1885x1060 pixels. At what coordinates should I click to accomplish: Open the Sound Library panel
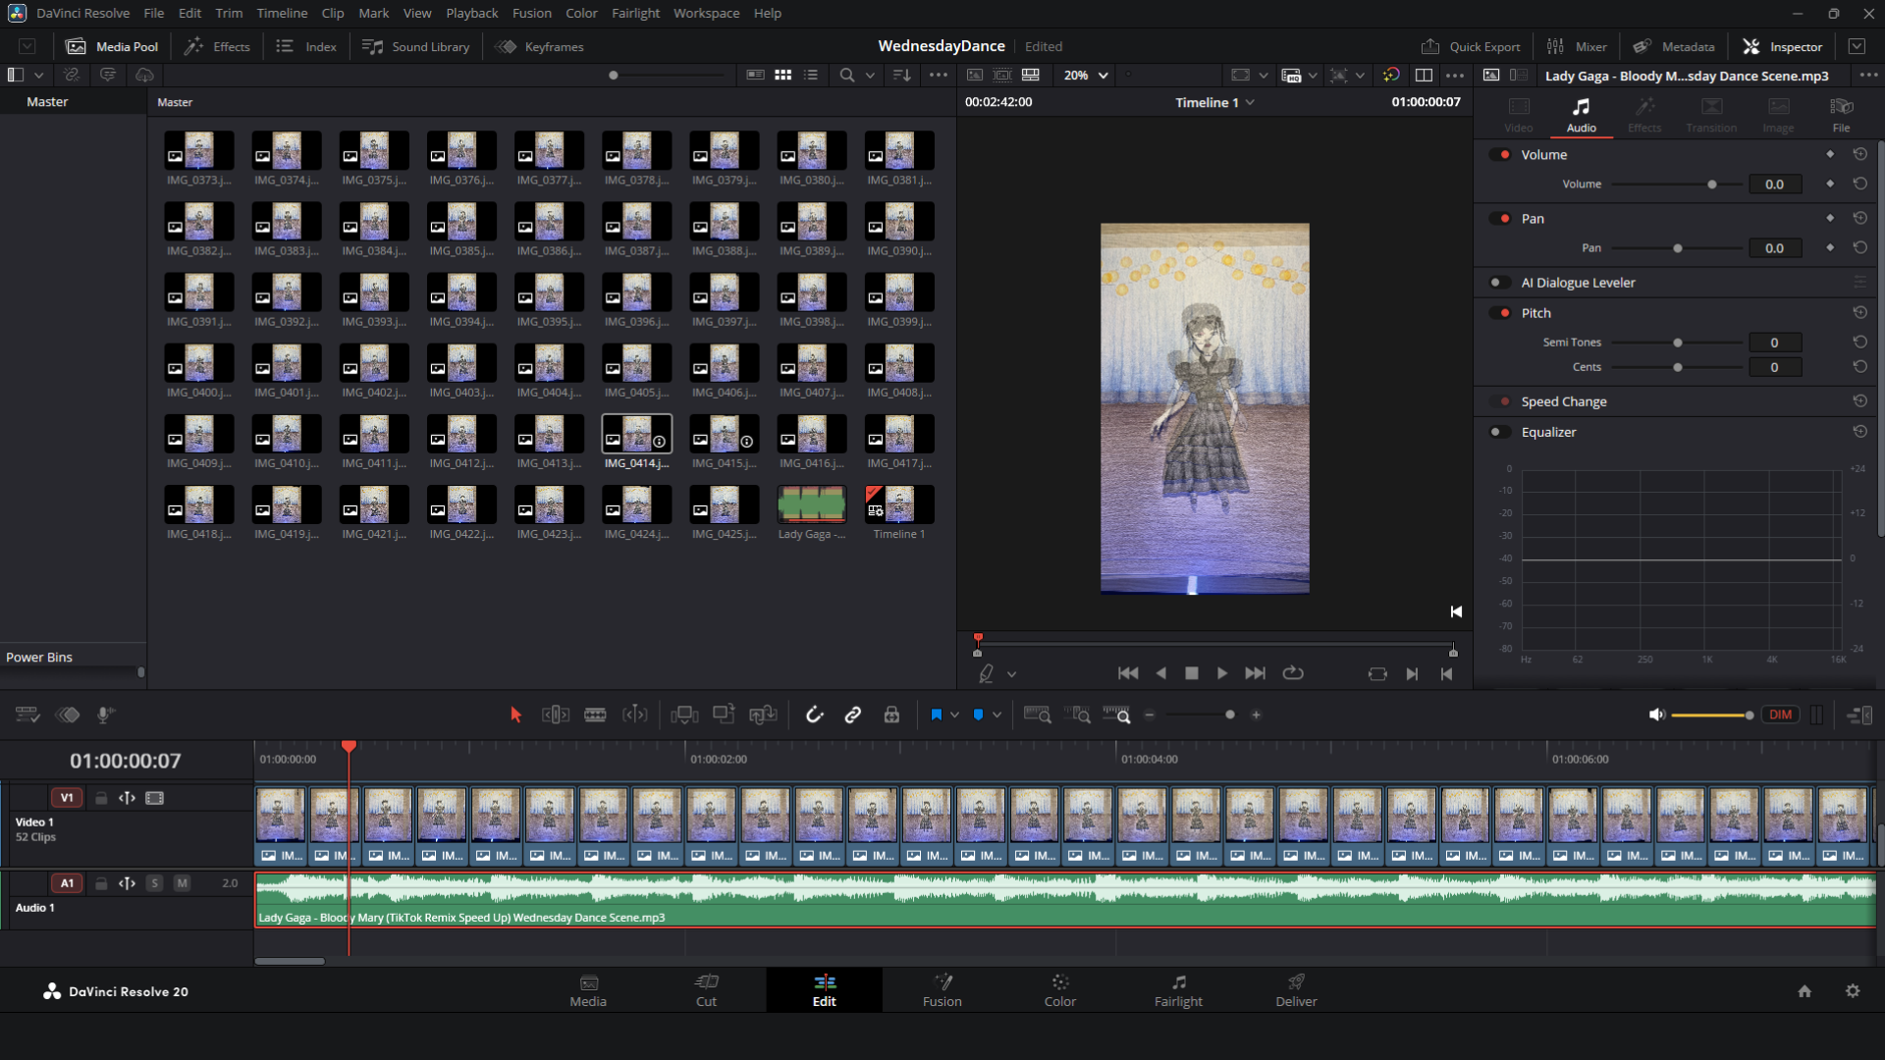[x=416, y=46]
